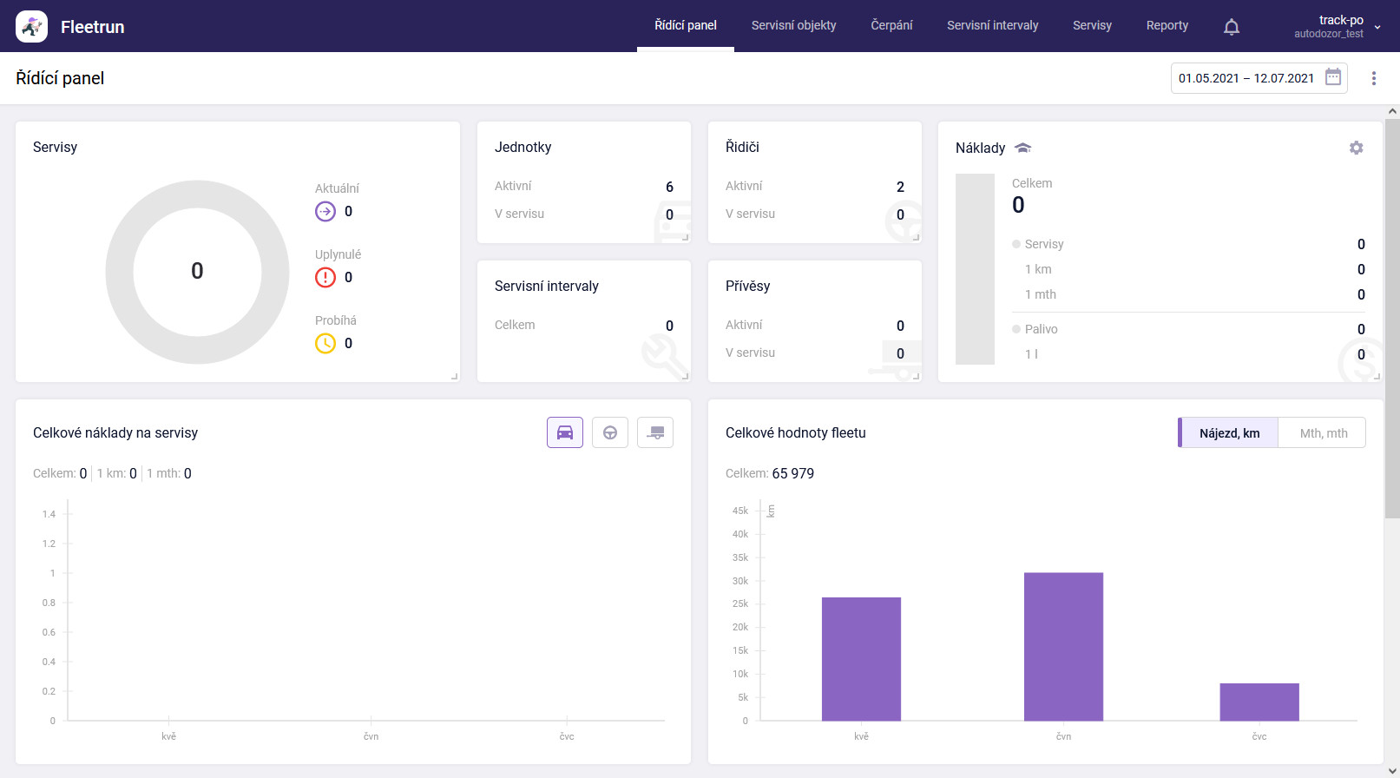
Task: Switch fleet chart to Mth, mth
Action: (1323, 432)
